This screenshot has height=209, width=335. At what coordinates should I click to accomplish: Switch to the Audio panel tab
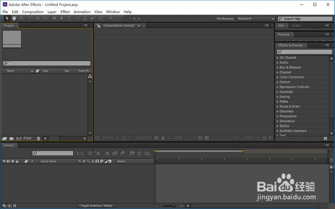296,26
